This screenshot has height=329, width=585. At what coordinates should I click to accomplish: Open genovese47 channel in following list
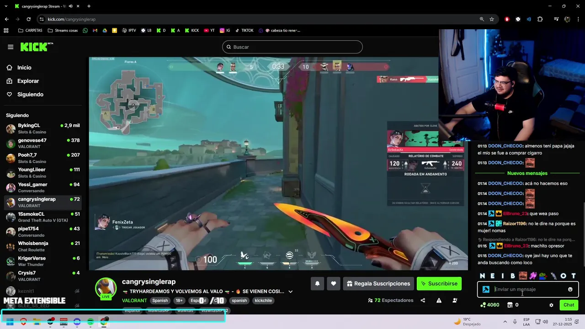[x=43, y=143]
